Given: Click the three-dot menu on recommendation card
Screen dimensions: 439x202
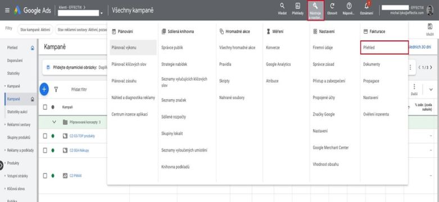Looking at the screenshot, I should (410, 68).
